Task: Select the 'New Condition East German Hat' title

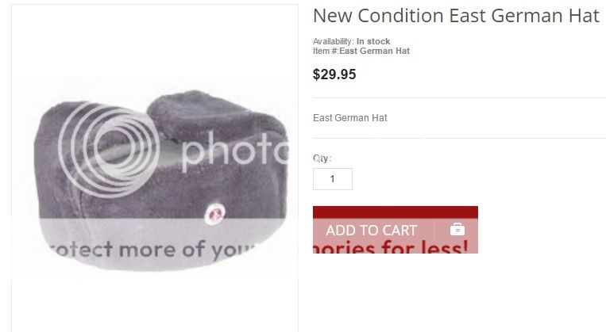Action: pyautogui.click(x=456, y=16)
